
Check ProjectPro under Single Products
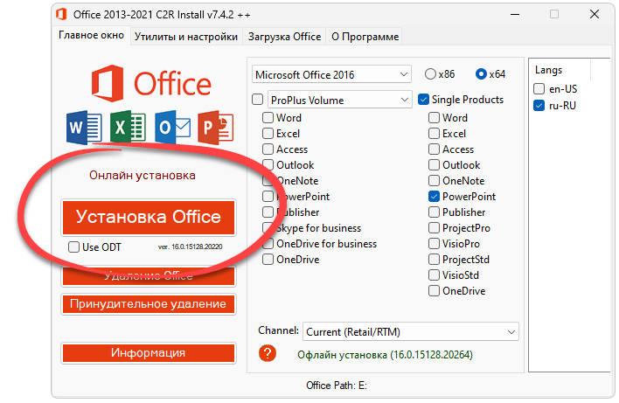(x=434, y=228)
